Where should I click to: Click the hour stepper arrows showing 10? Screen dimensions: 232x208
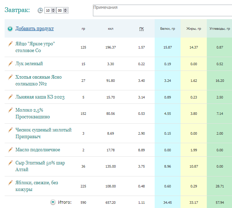(x=53, y=10)
